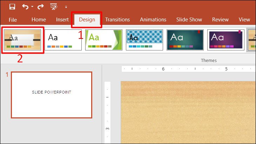This screenshot has height=144, width=256.
Task: Go to the Slide Show tab
Action: click(189, 20)
